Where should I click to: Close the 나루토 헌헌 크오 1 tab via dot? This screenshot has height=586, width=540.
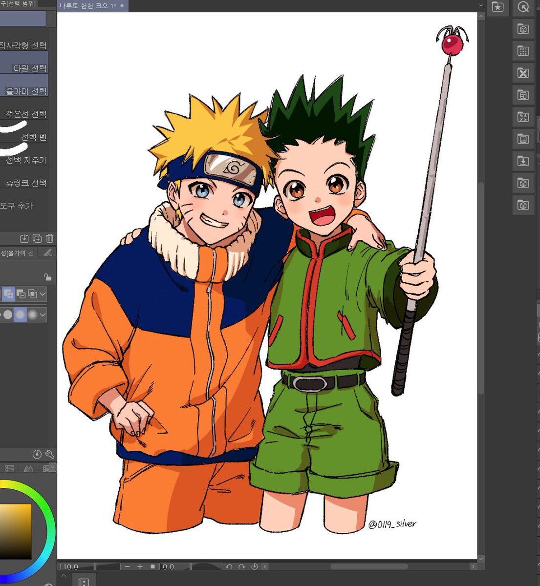[x=122, y=6]
